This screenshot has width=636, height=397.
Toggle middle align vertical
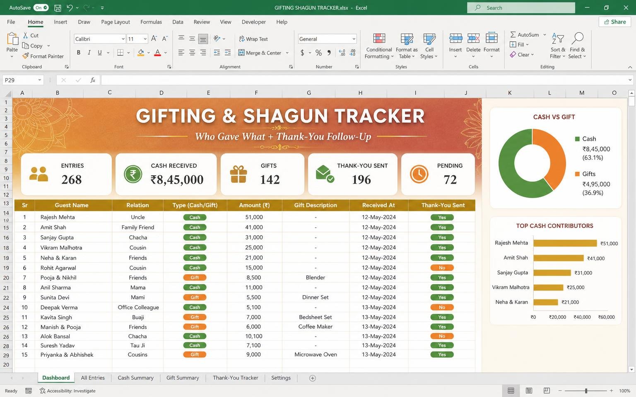coord(192,38)
